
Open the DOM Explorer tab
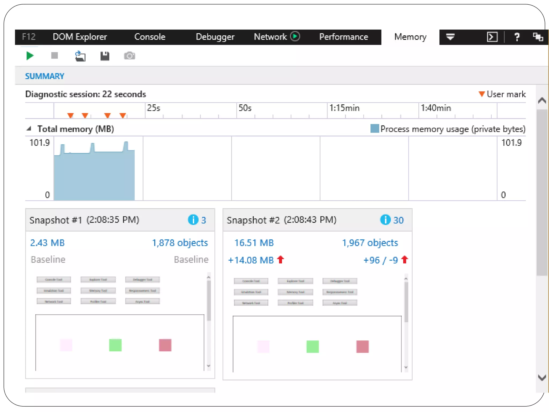click(x=80, y=37)
